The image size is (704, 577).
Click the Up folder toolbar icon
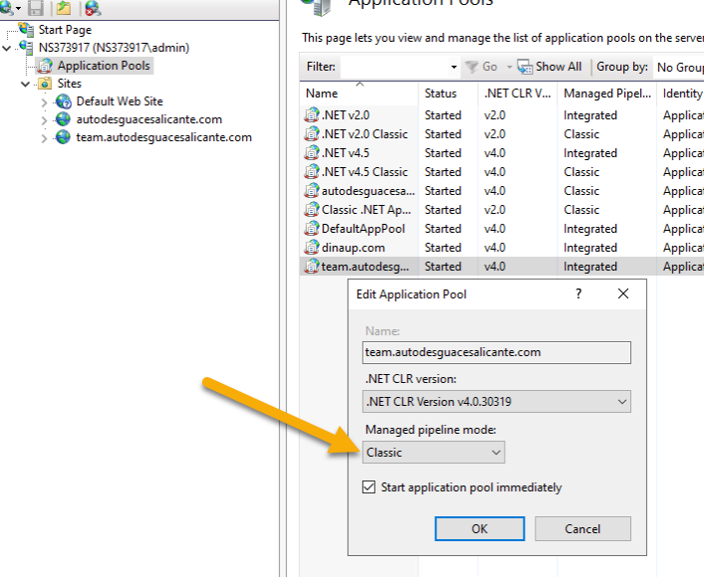(x=64, y=8)
